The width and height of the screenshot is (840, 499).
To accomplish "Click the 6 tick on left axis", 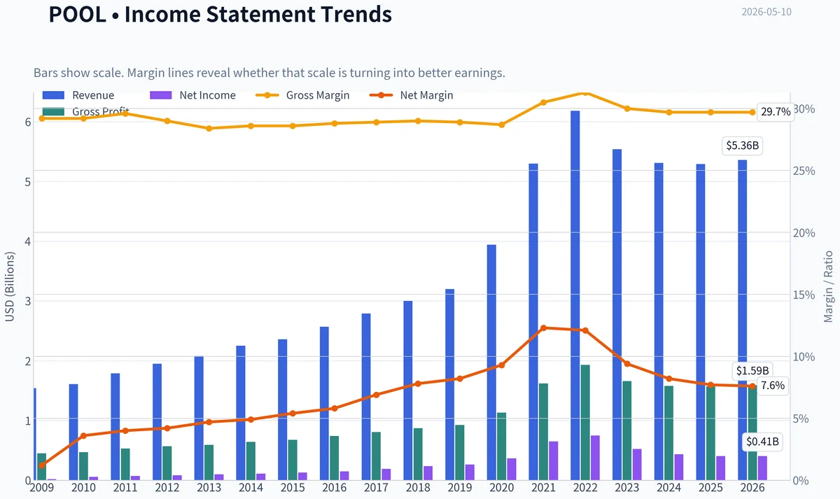I will [27, 122].
